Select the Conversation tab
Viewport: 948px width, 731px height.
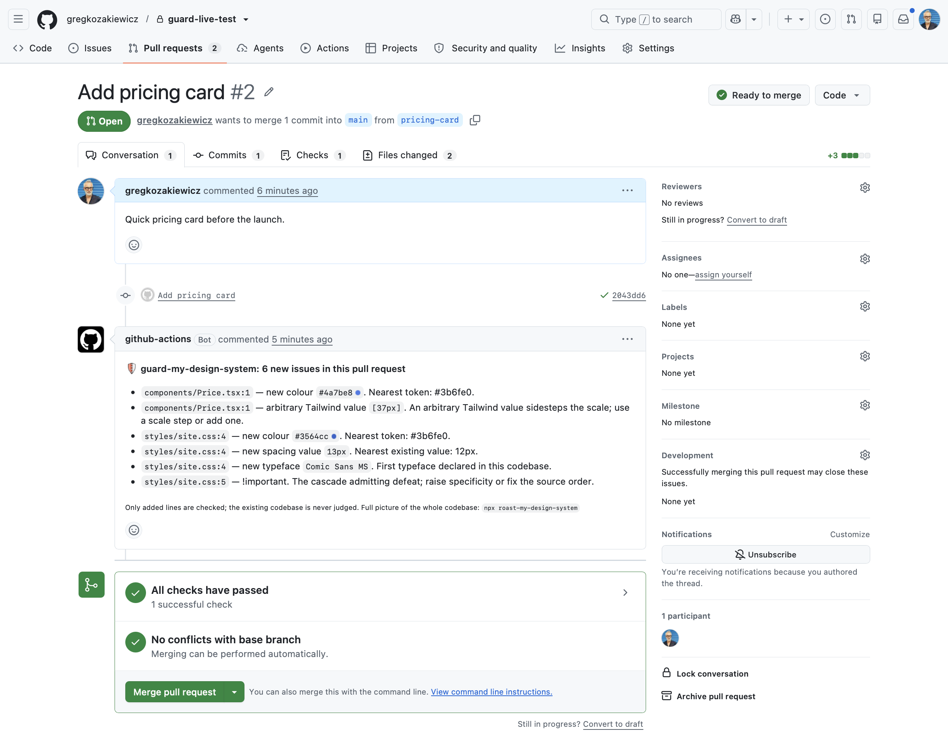point(131,155)
